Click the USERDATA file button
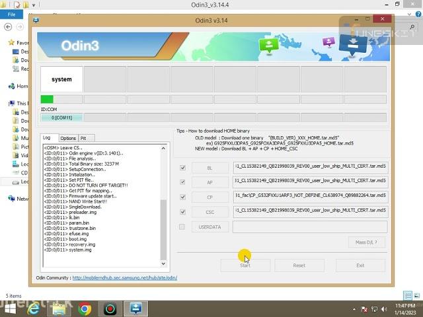The width and height of the screenshot is (423, 317). coord(210,227)
